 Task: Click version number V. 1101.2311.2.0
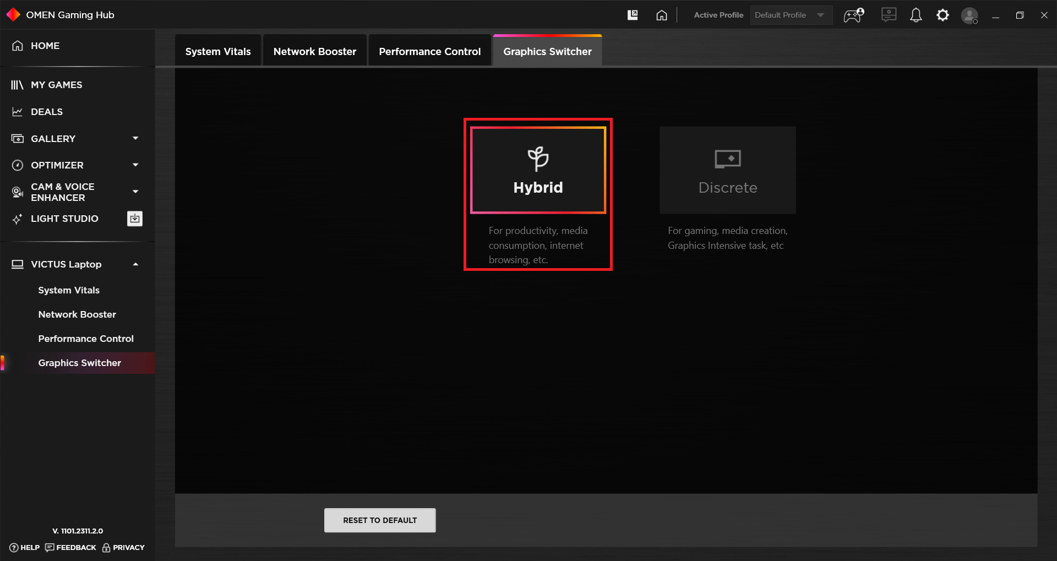[78, 531]
